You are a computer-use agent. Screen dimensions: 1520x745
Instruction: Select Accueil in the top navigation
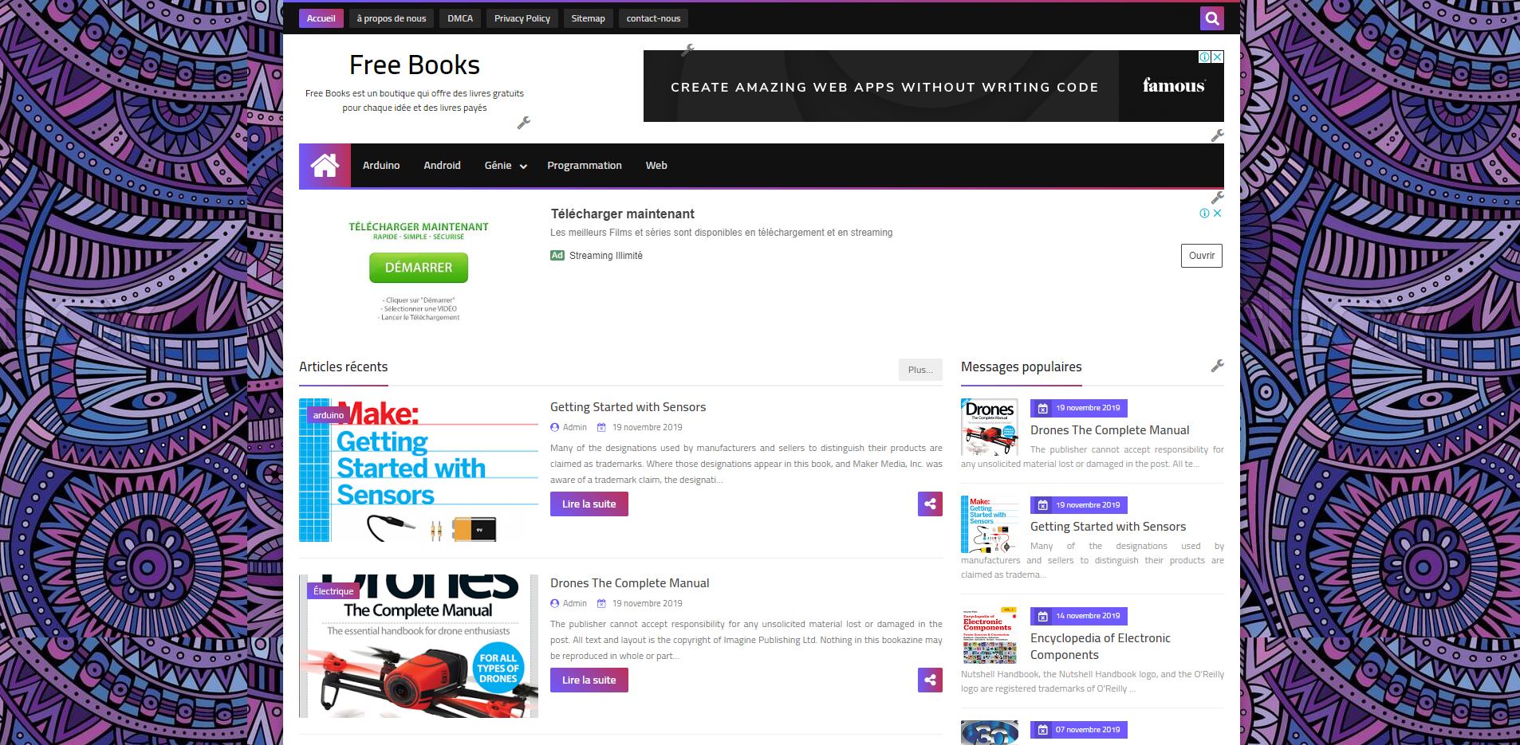(x=321, y=18)
